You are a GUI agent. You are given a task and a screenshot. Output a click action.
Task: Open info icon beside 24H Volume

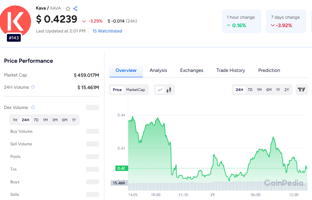click(33, 87)
